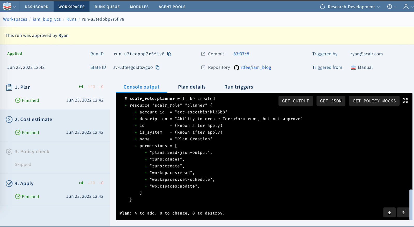This screenshot has width=414, height=227.
Task: Open commit link 83f37c8
Action: [241, 54]
